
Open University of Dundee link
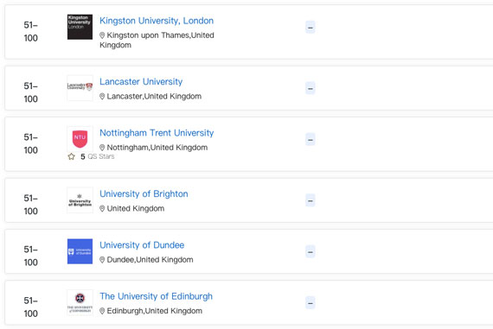tap(142, 245)
